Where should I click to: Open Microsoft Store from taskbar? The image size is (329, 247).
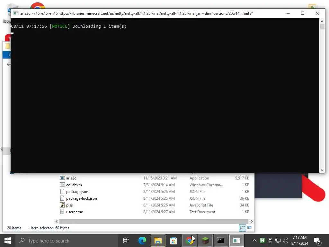pyautogui.click(x=173, y=241)
